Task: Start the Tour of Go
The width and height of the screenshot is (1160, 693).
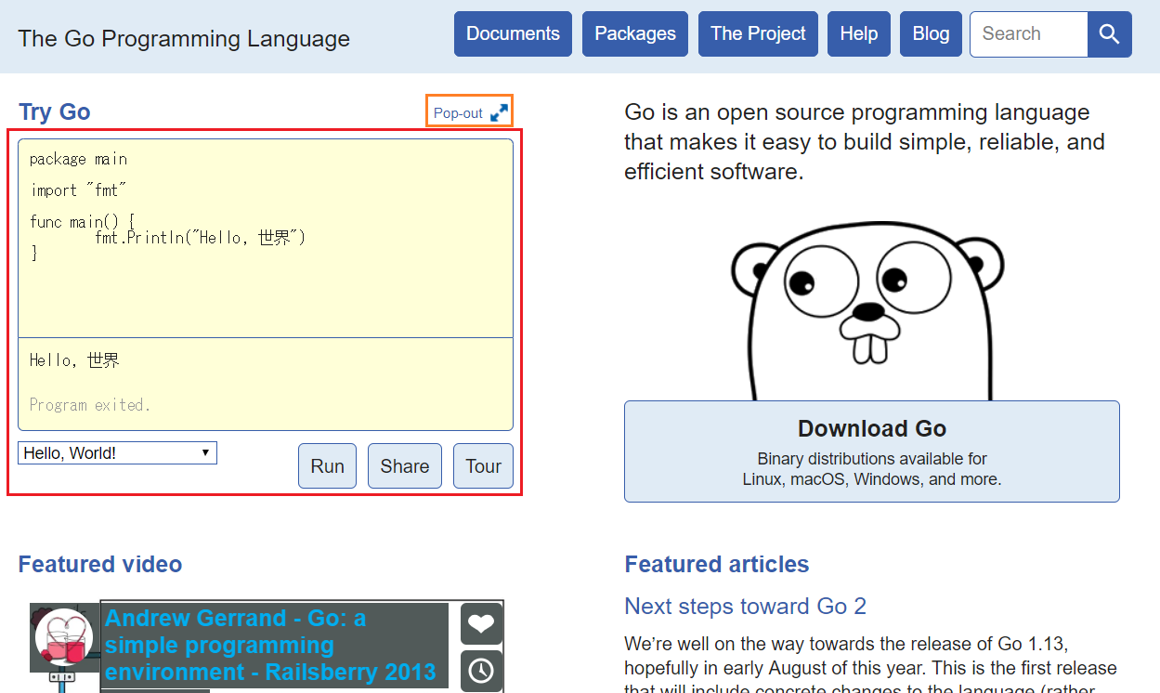Action: click(483, 466)
